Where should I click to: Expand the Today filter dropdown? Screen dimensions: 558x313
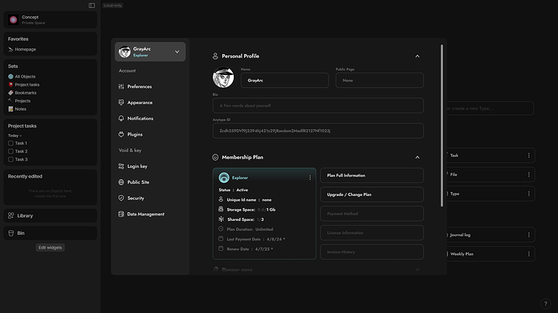tap(15, 136)
